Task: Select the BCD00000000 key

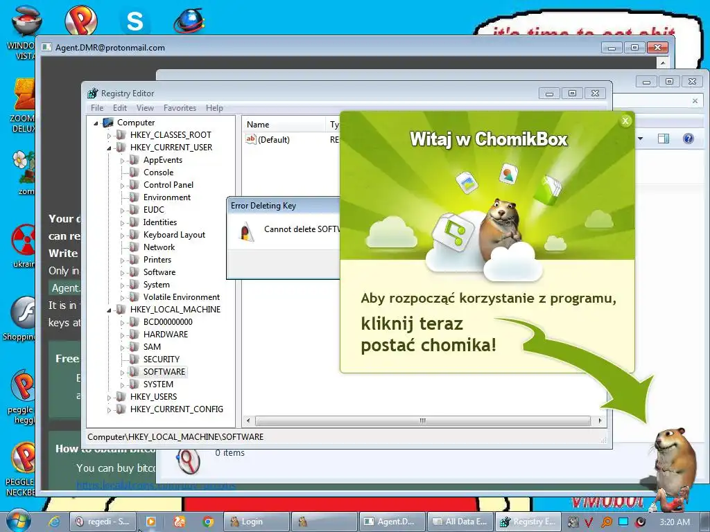Action: (x=168, y=322)
